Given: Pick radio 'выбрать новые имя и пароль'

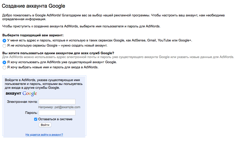Looking at the screenshot, I should 4,68.
